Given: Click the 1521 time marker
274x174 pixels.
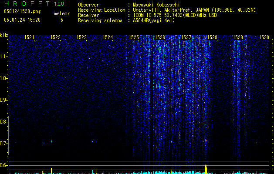Looking at the screenshot, I should pyautogui.click(x=29, y=37).
